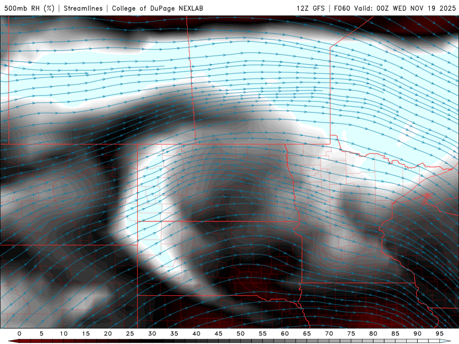Click the "12Z GFS" model run label
The image size is (459, 344).
coord(310,8)
